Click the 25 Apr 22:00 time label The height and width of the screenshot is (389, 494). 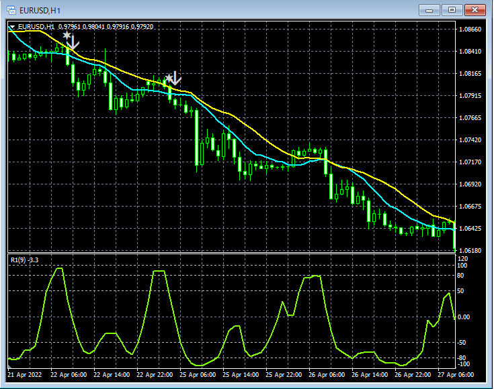tap(284, 375)
